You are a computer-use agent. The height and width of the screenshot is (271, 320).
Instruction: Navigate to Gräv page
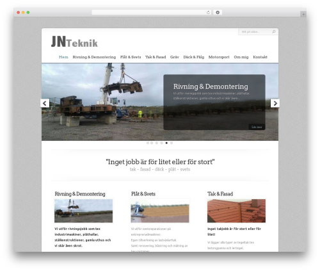point(175,57)
